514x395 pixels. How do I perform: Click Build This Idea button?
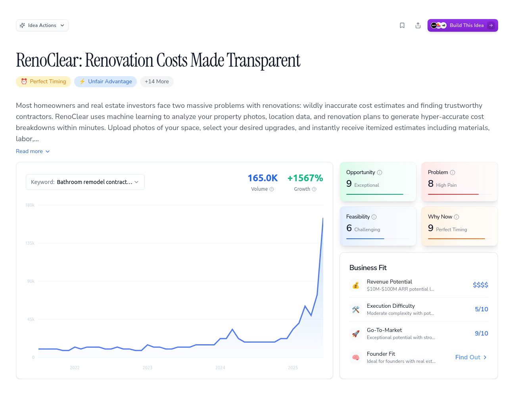coord(462,25)
